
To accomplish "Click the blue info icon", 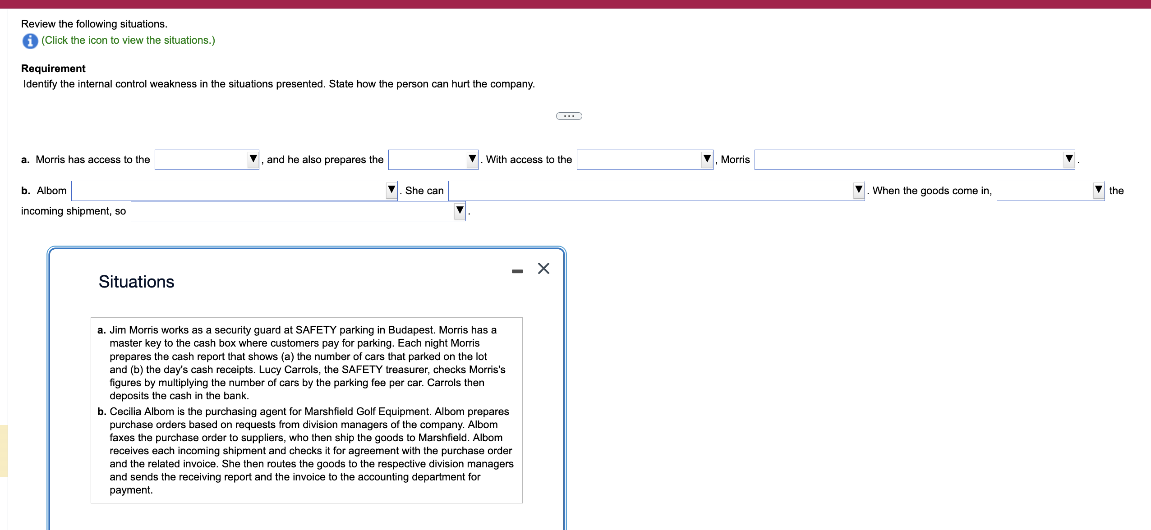I will click(30, 41).
